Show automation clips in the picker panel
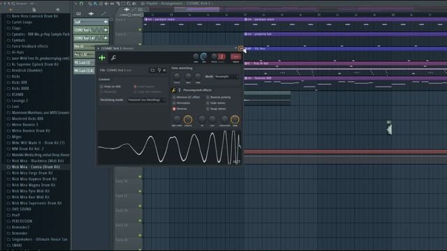 (x=103, y=14)
